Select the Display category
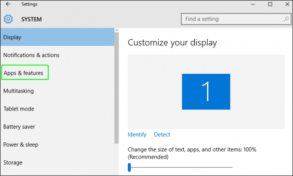Screen dimensions: 293x176 tap(57, 37)
